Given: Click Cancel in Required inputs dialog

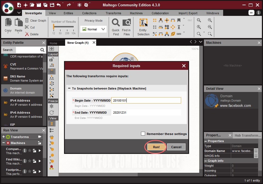Looking at the screenshot, I should tap(176, 147).
